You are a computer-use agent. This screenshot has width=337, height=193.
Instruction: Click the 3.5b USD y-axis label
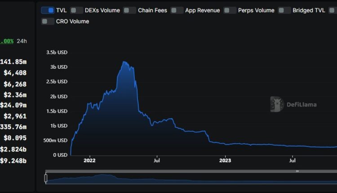click(57, 53)
